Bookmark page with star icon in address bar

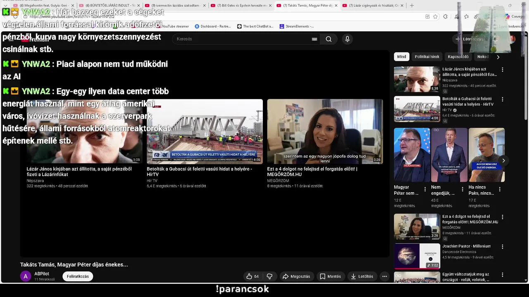click(x=435, y=16)
